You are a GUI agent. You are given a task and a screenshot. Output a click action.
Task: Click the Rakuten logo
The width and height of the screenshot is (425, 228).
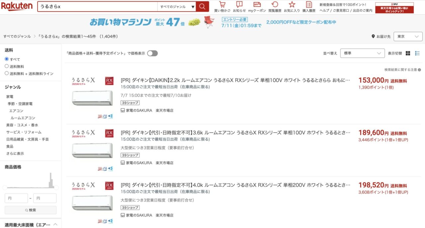pyautogui.click(x=17, y=6)
